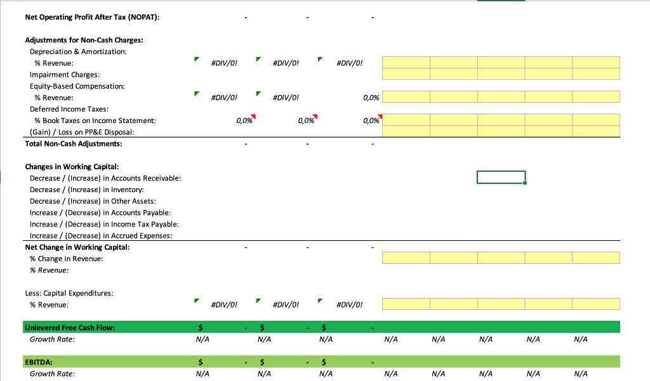Viewport: 650px width, 381px height.
Task: Click the Decrease / (Increase) in Inventory label
Action: coord(86,190)
